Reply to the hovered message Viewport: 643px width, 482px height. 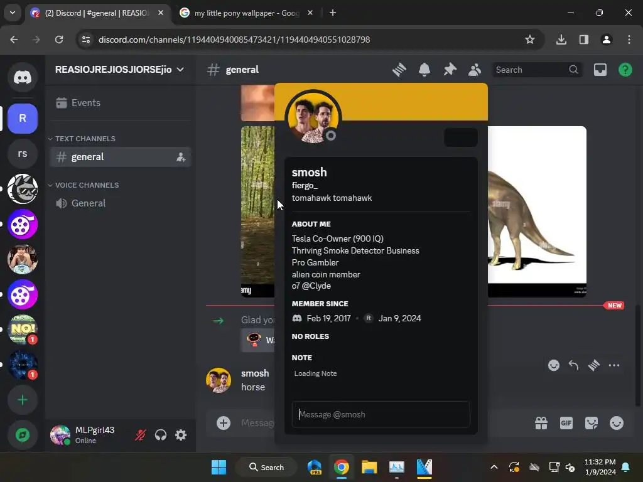(573, 365)
